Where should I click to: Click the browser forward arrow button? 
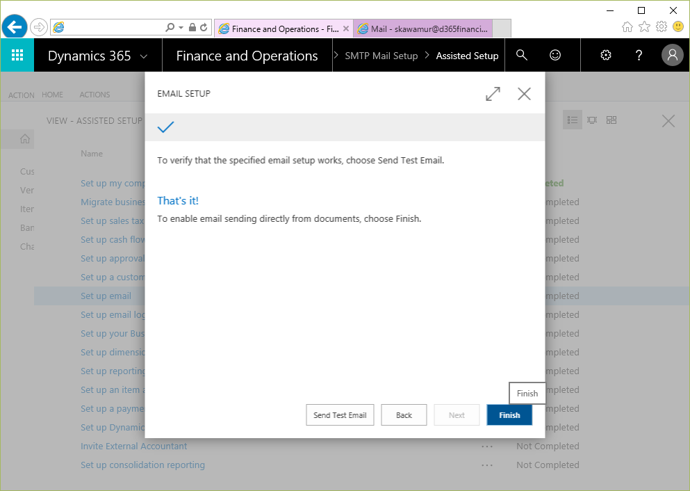point(39,27)
